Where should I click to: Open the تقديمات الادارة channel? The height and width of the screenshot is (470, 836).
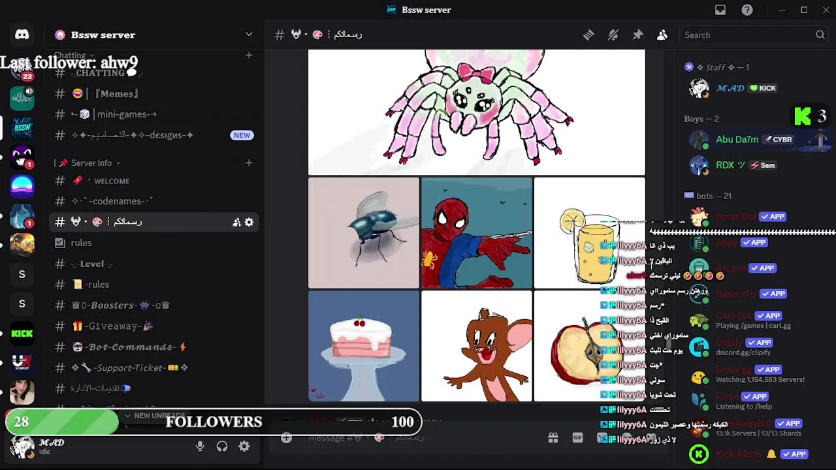[x=154, y=388]
